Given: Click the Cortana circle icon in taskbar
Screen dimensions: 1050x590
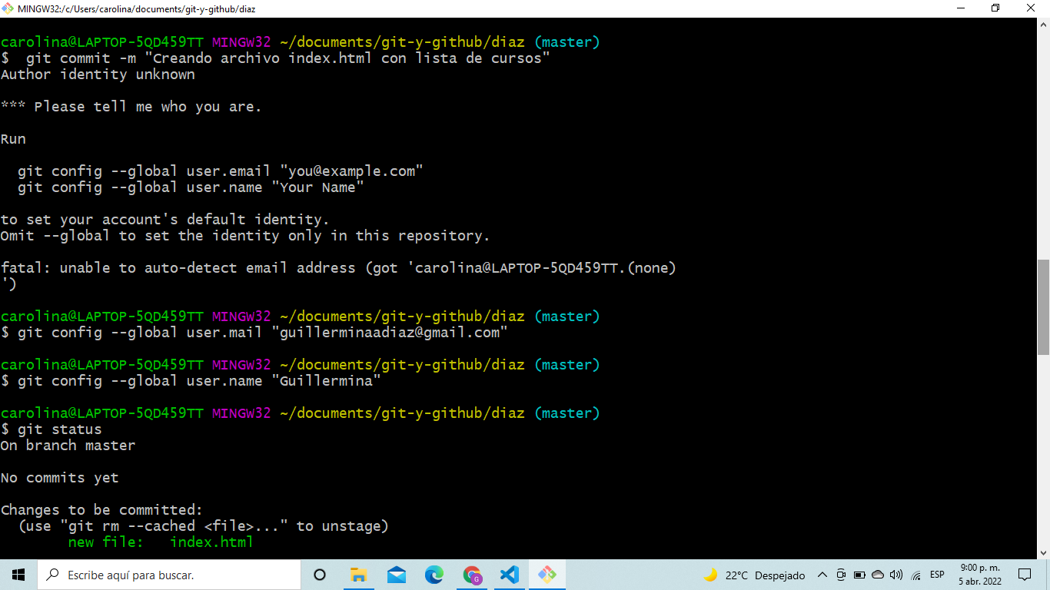Looking at the screenshot, I should (320, 575).
